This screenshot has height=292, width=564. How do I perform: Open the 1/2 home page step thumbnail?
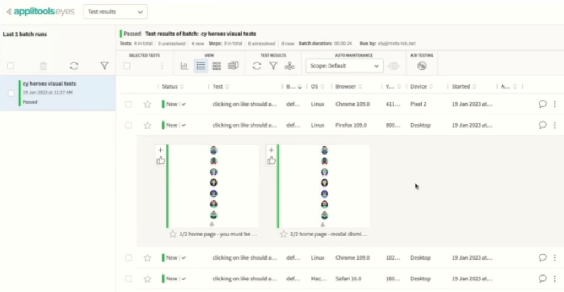(x=213, y=186)
